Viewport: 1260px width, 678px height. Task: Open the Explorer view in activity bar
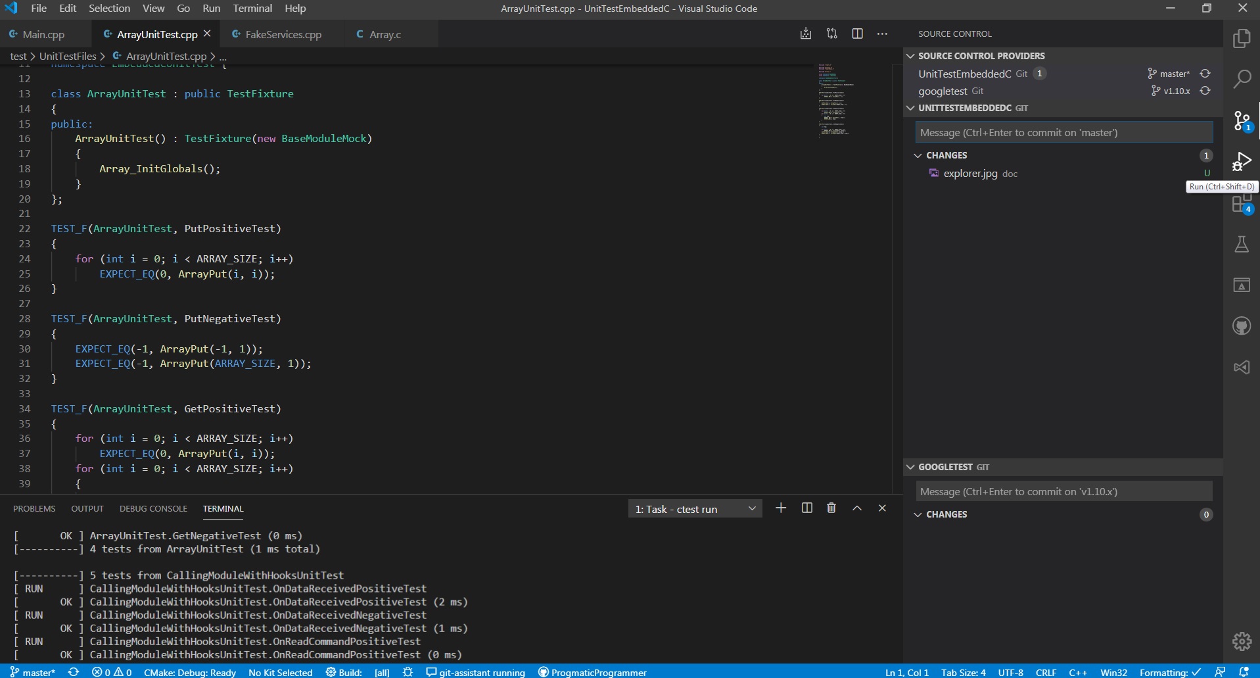[x=1241, y=39]
